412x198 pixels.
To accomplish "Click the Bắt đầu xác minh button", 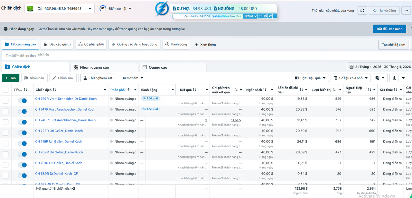I will tap(389, 29).
